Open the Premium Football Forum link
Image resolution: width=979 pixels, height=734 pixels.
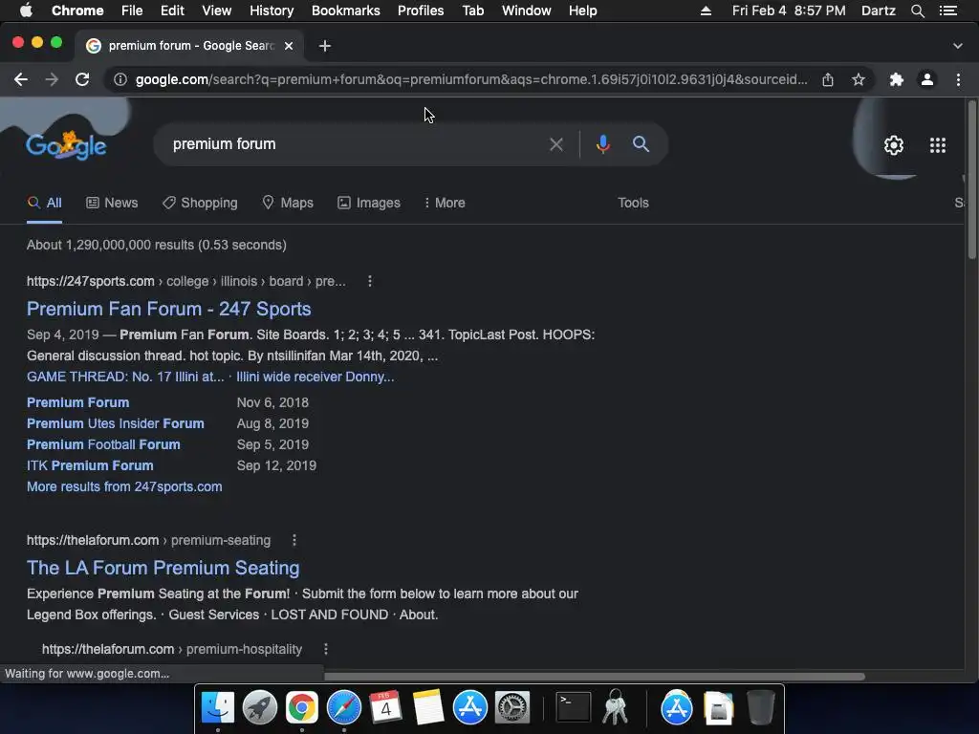[103, 445]
